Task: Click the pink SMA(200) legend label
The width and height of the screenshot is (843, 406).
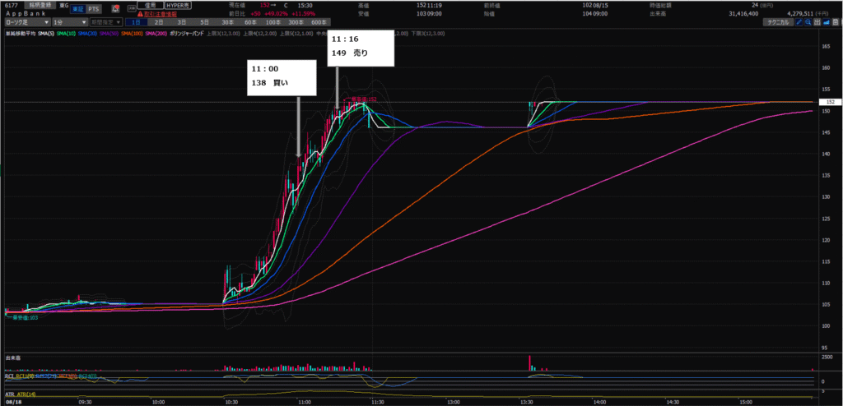Action: tap(156, 34)
